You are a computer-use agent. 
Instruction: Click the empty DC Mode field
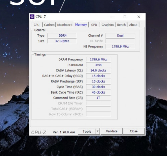pyautogui.click(x=120, y=41)
